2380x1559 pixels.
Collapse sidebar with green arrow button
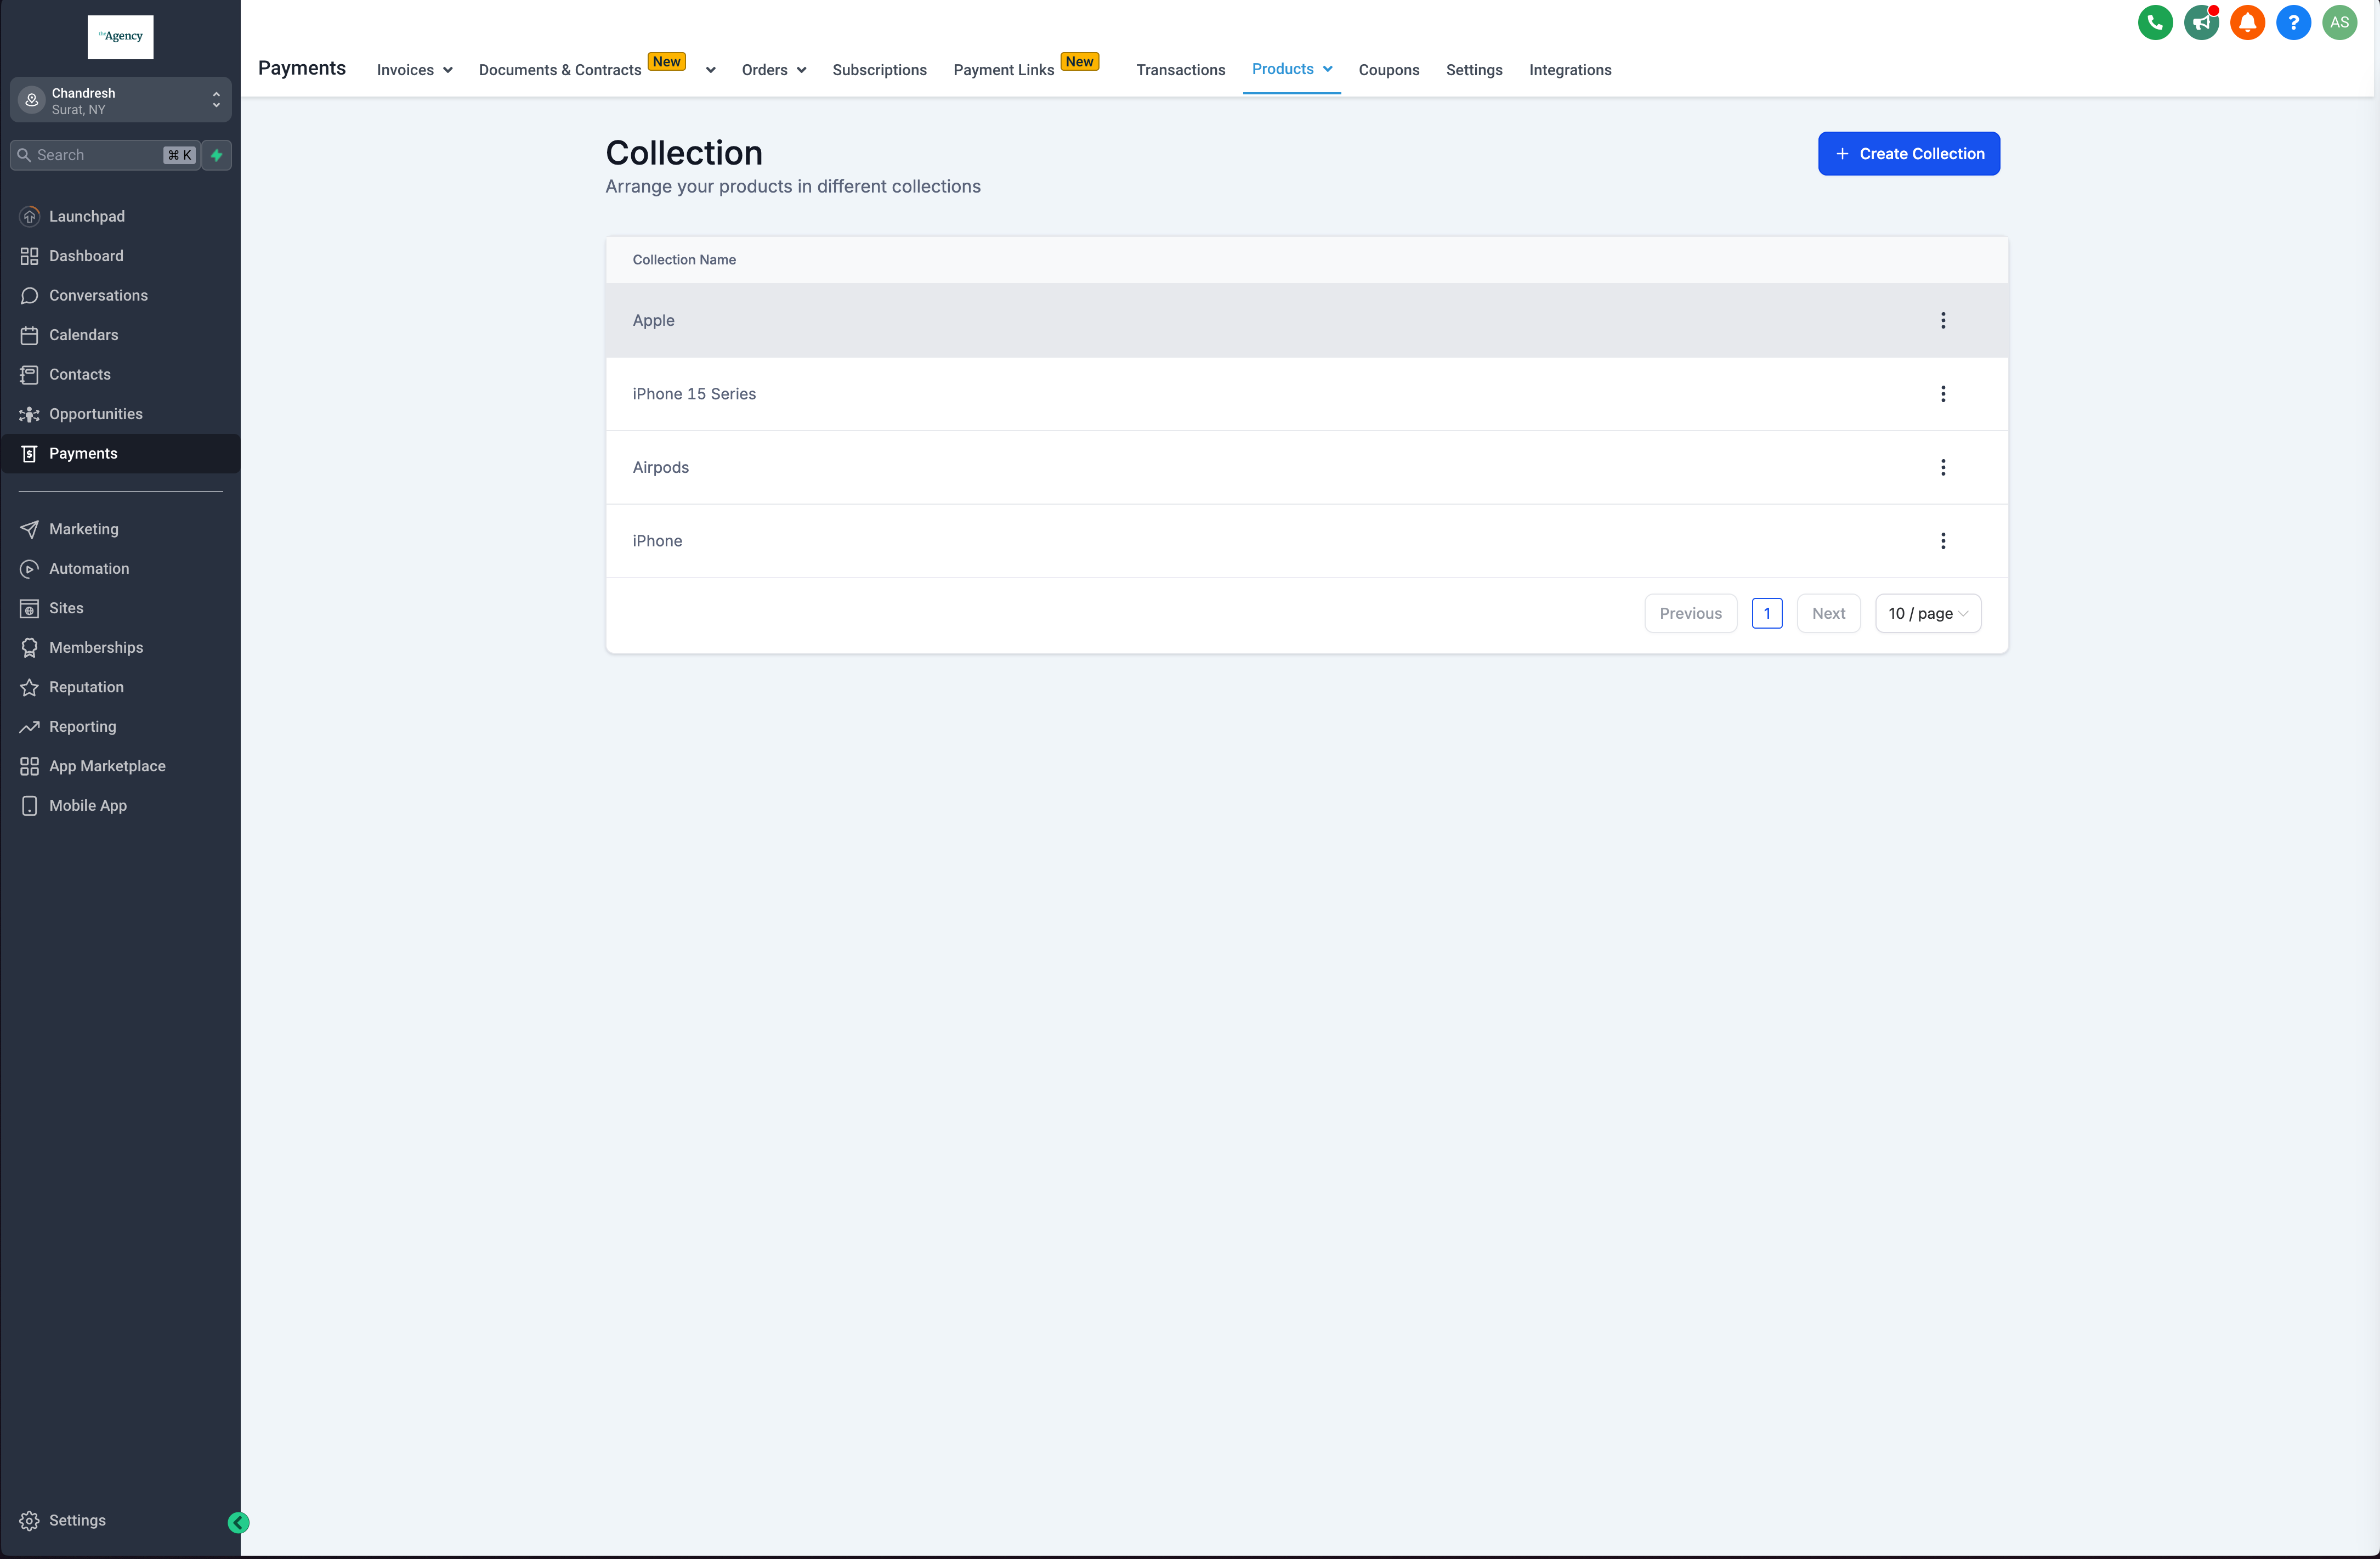238,1522
